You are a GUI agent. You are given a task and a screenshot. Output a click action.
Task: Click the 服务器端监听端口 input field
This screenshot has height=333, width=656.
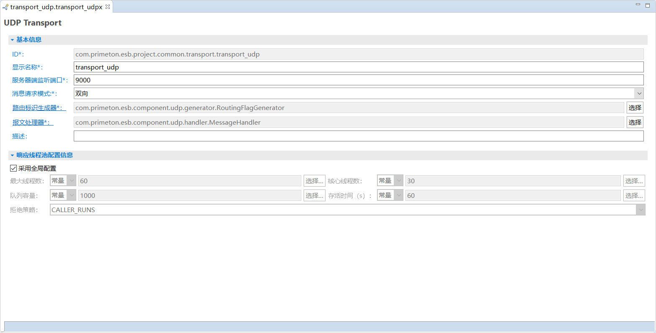tap(358, 80)
